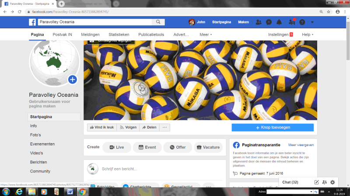Open Publicatietools tab

click(151, 35)
